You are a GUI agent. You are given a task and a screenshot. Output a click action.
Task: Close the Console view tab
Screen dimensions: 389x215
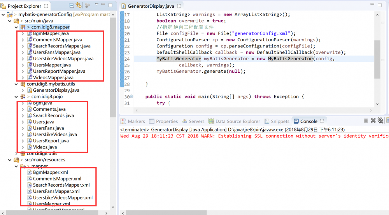(x=322, y=121)
